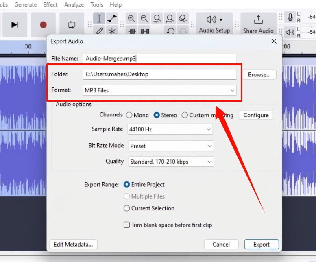
Task: Click the Zoom Out magnifier
Action: (x=144, y=19)
